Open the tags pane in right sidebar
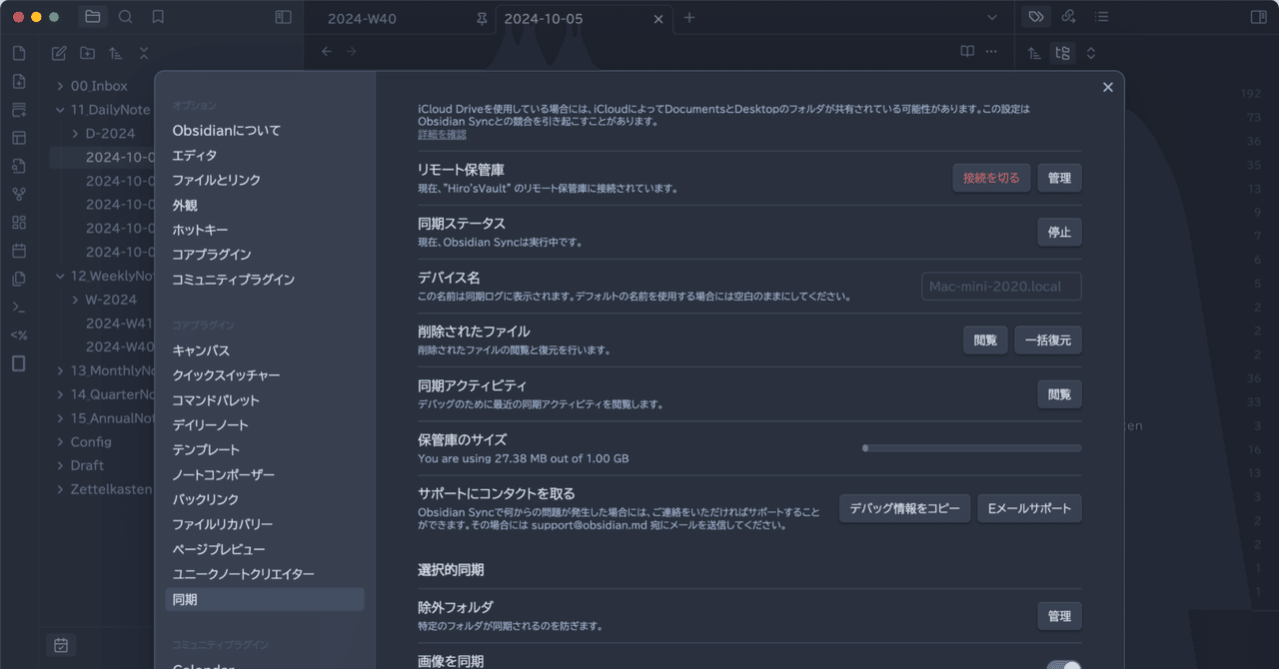Viewport: 1279px width, 669px height. [x=1035, y=16]
